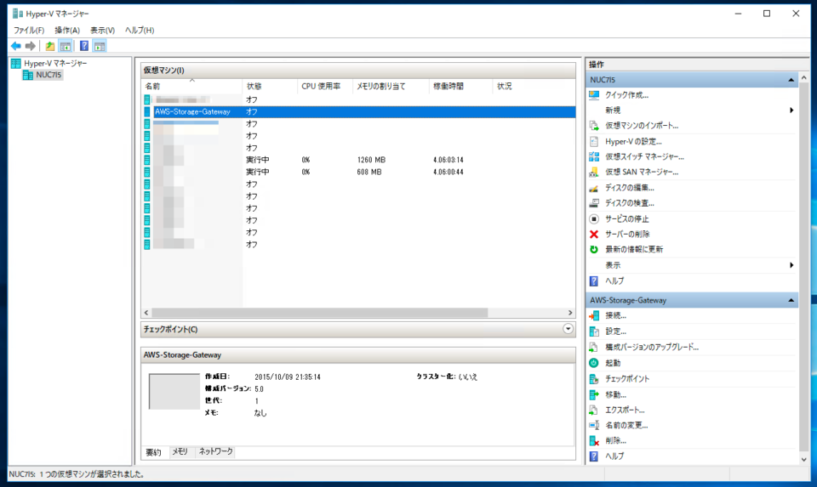Sort by the 状態 column header
Viewport: 817px width, 487px height.
click(x=270, y=87)
